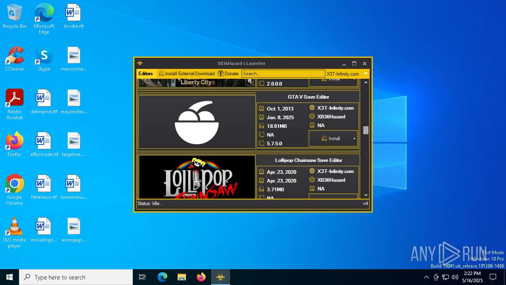Click the calendar icon beside Jan. 8, 2025
506x285 pixels.
[x=261, y=117]
